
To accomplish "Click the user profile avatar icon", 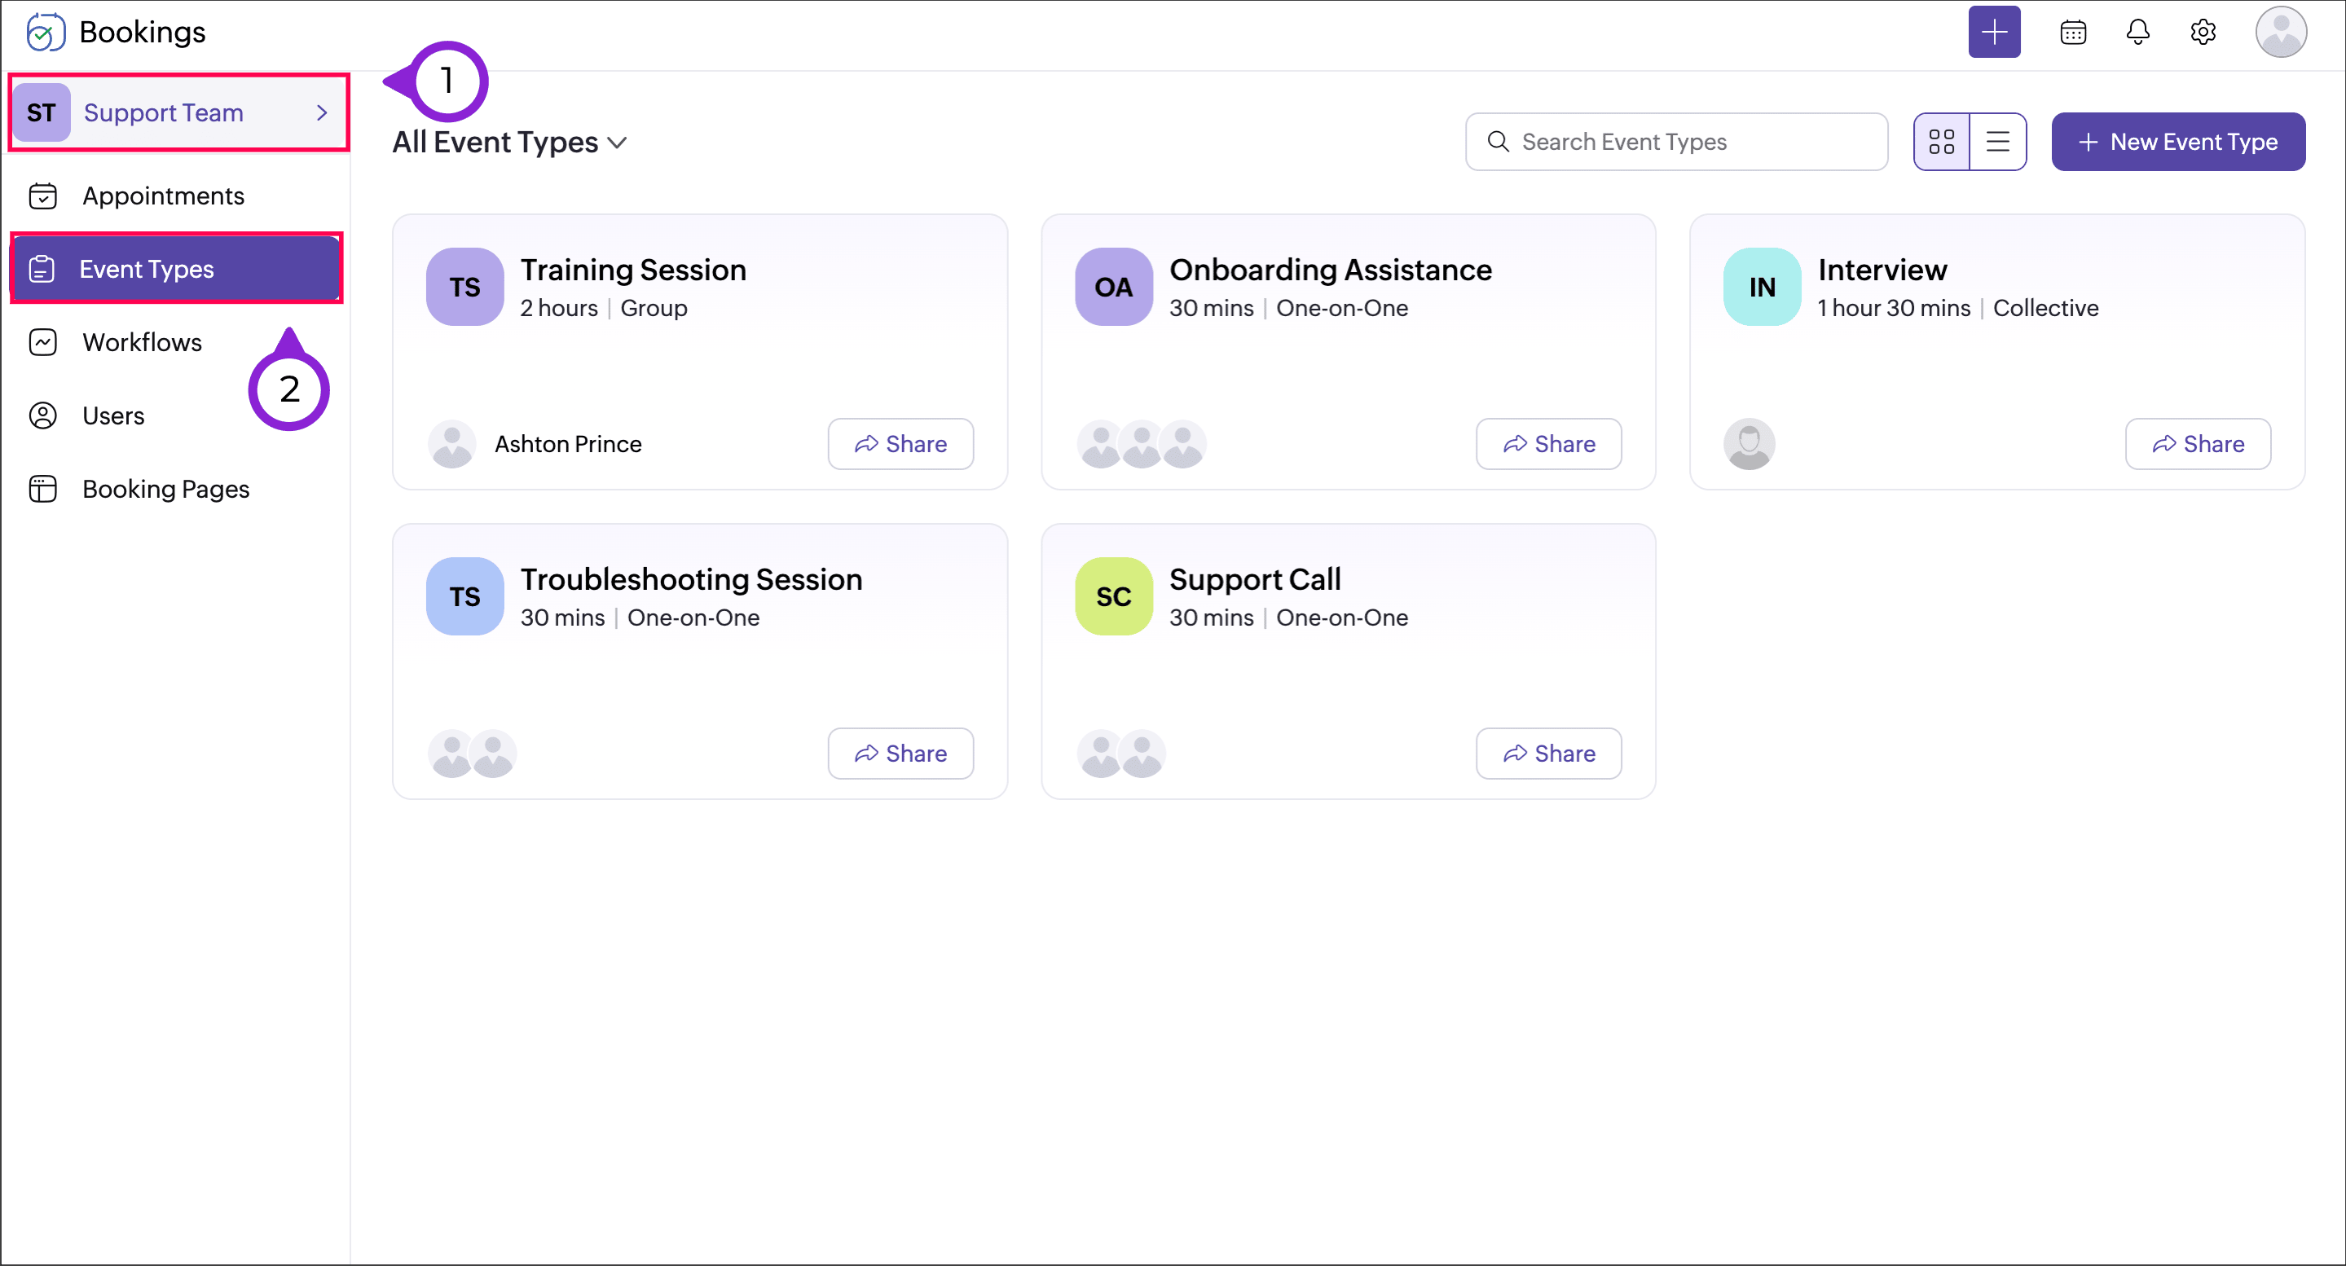I will [2279, 32].
